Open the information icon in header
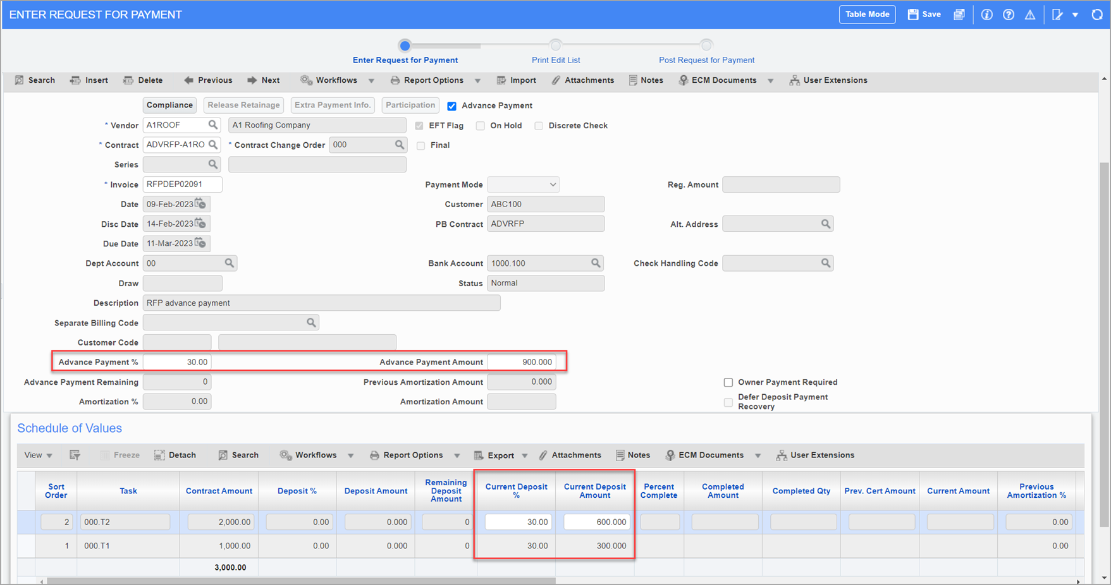 pyautogui.click(x=986, y=15)
